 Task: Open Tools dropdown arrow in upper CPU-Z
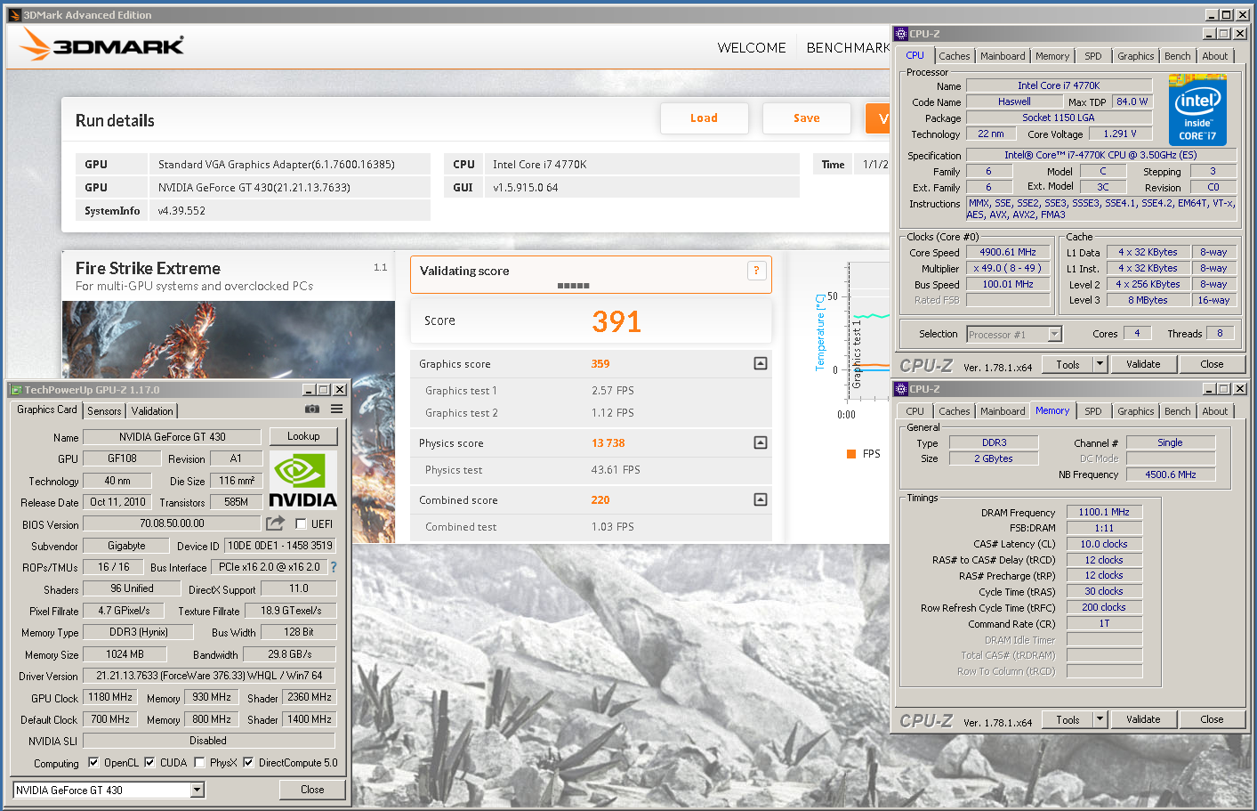click(x=1100, y=363)
